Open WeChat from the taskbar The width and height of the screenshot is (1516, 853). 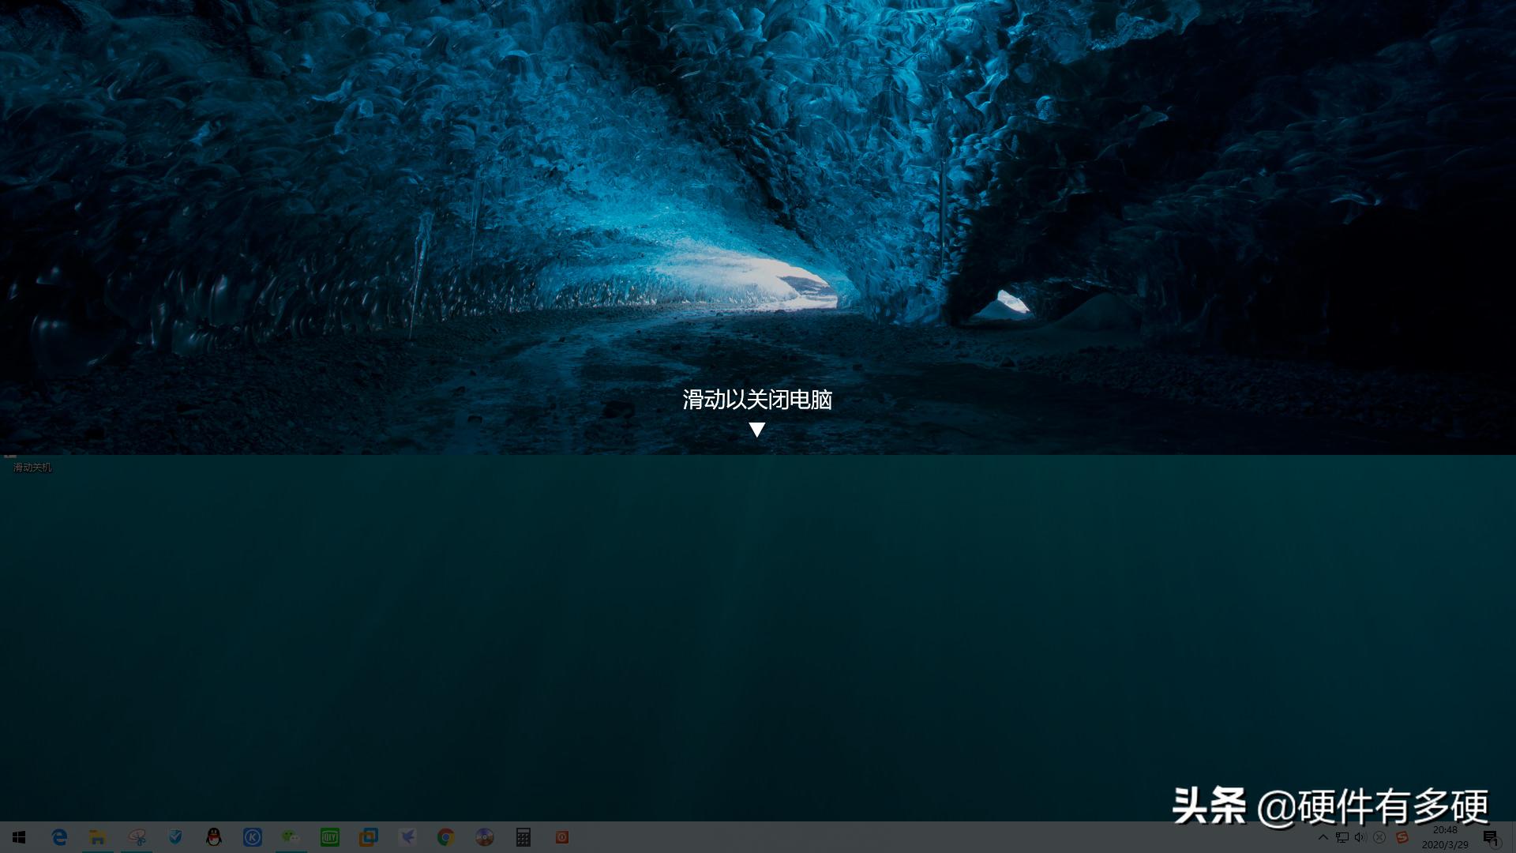(291, 837)
